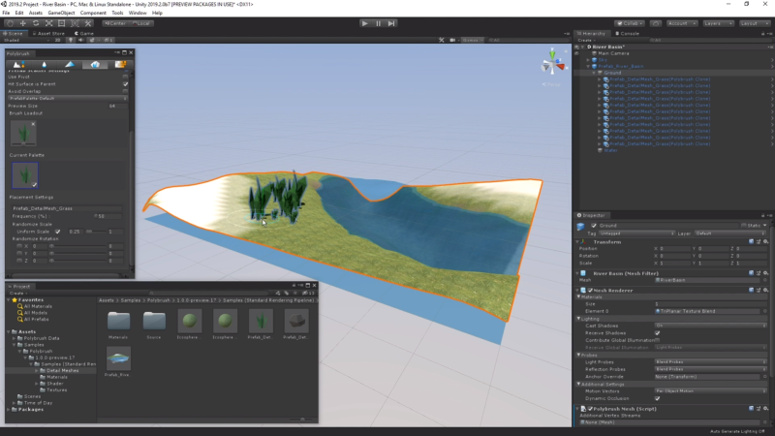Open Light Probes dropdown
This screenshot has width=775, height=436.
click(711, 361)
